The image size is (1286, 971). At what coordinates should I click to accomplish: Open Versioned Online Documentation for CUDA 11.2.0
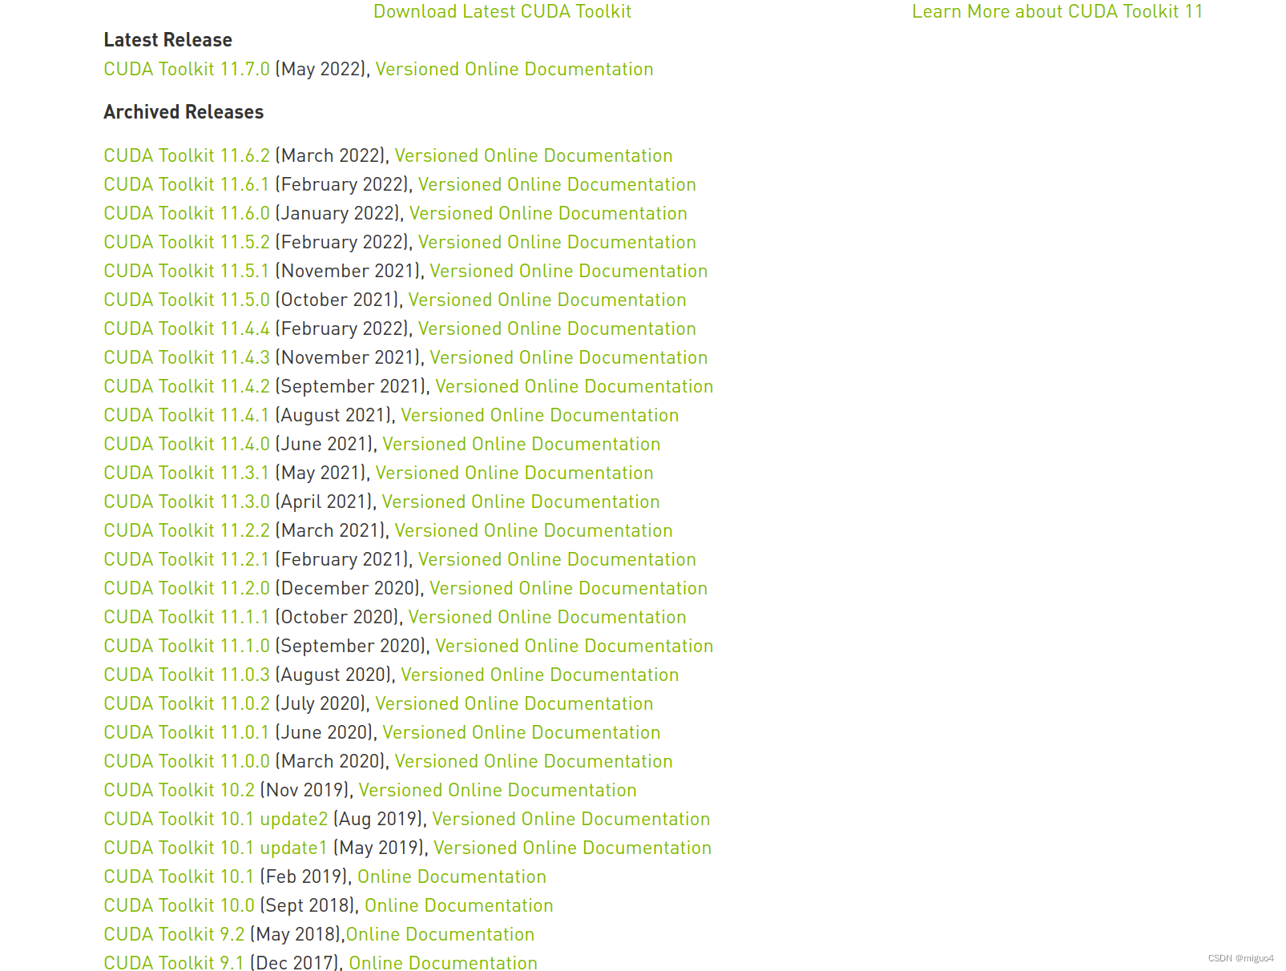click(x=569, y=588)
